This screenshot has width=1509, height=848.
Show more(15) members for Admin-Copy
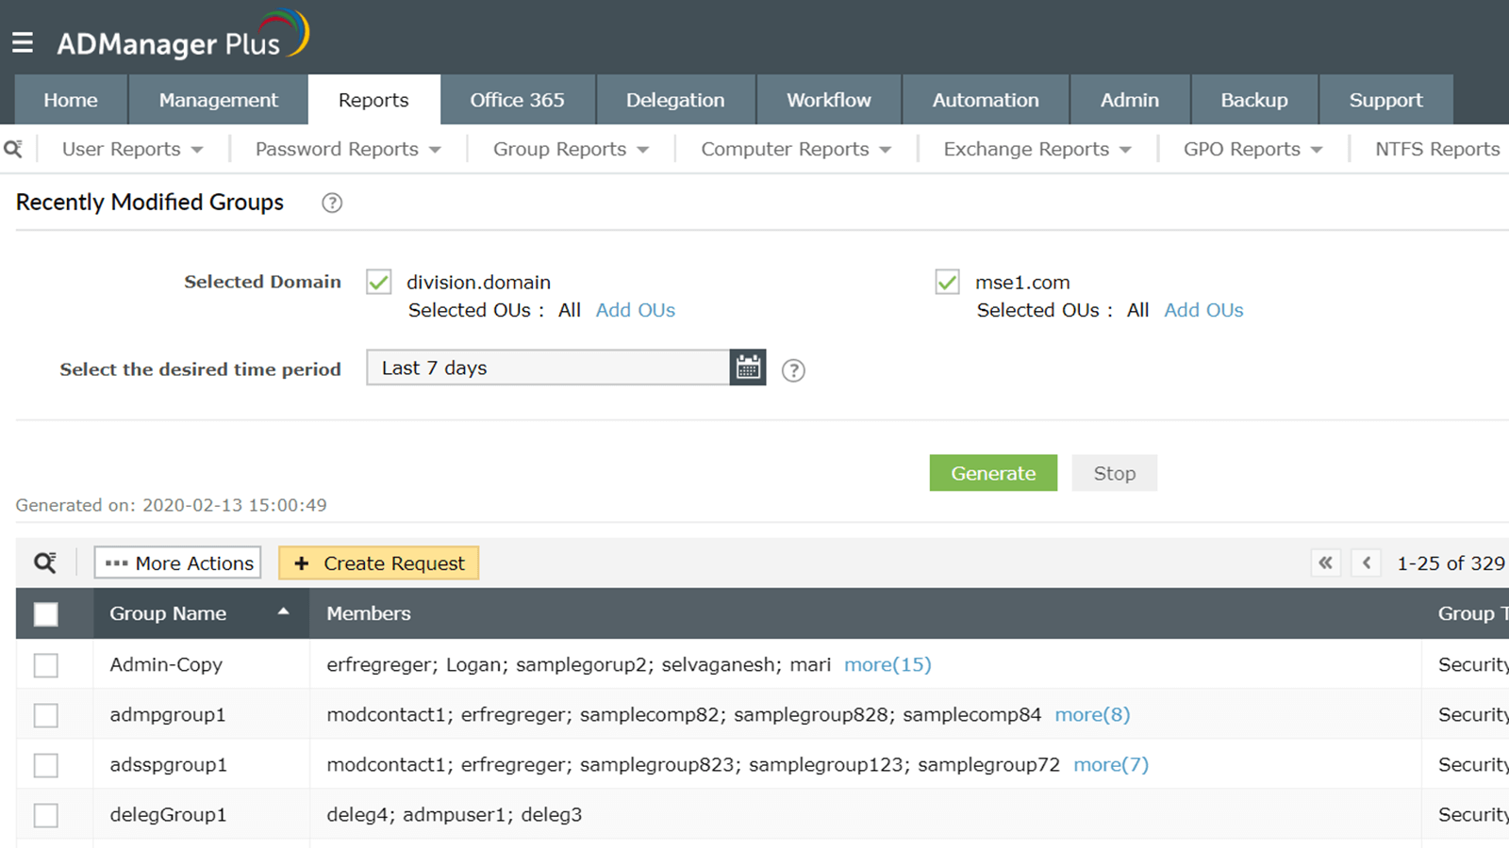(x=887, y=664)
